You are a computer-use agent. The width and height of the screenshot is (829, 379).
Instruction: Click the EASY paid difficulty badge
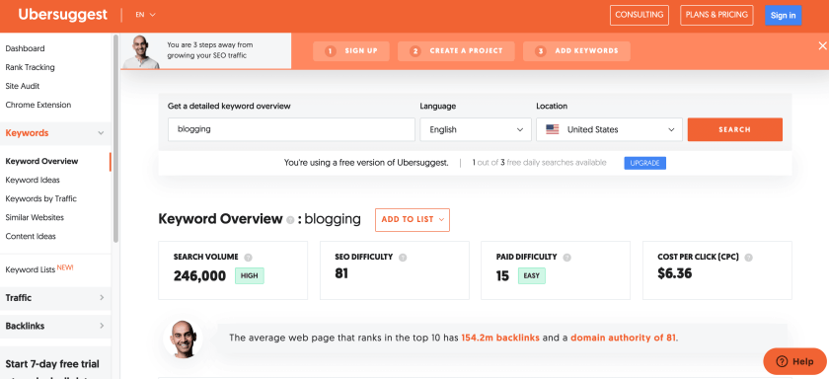532,275
